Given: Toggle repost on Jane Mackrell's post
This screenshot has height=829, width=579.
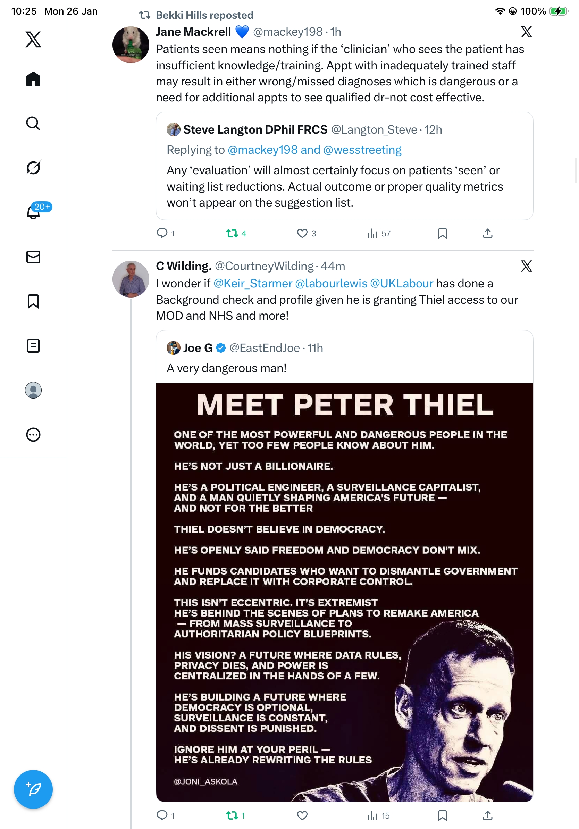Looking at the screenshot, I should click(232, 234).
